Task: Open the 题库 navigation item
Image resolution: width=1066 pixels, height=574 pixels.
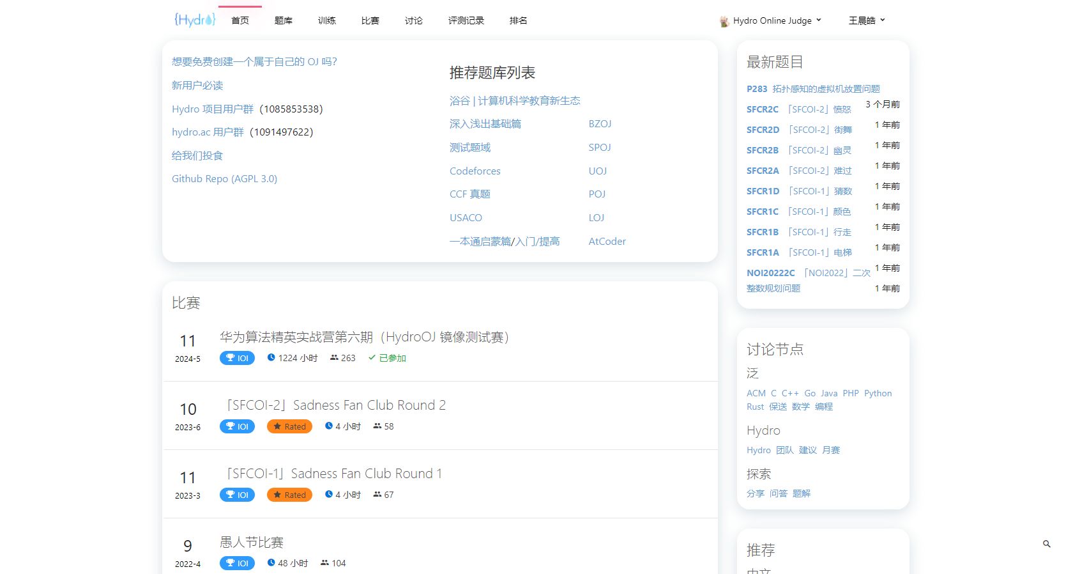Action: point(284,20)
